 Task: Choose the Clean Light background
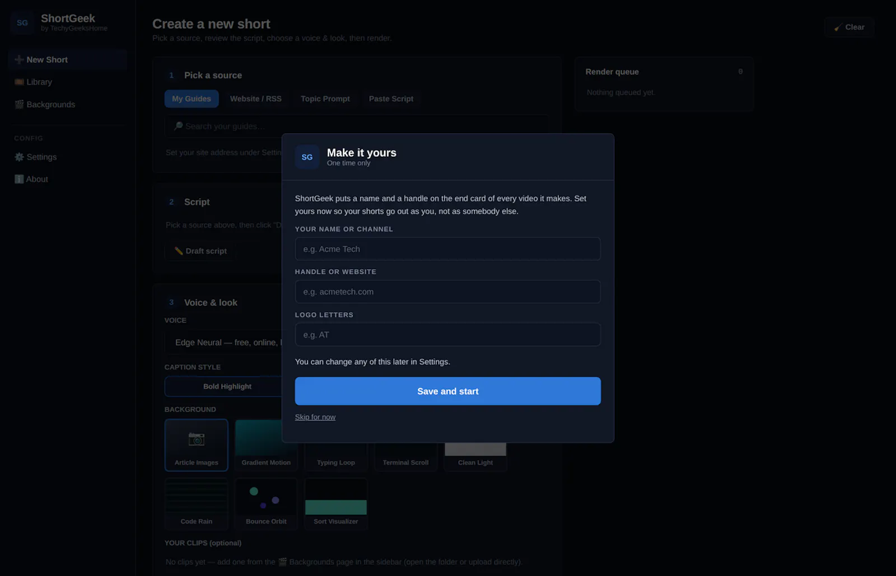(475, 456)
